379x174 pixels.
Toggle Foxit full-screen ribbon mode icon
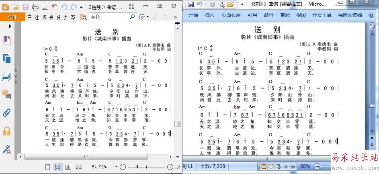point(131,6)
